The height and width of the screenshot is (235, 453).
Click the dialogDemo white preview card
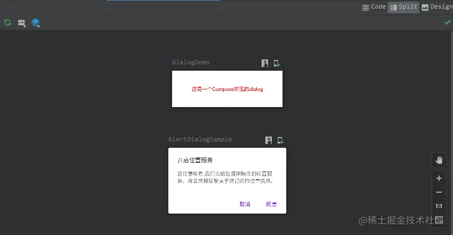[227, 89]
